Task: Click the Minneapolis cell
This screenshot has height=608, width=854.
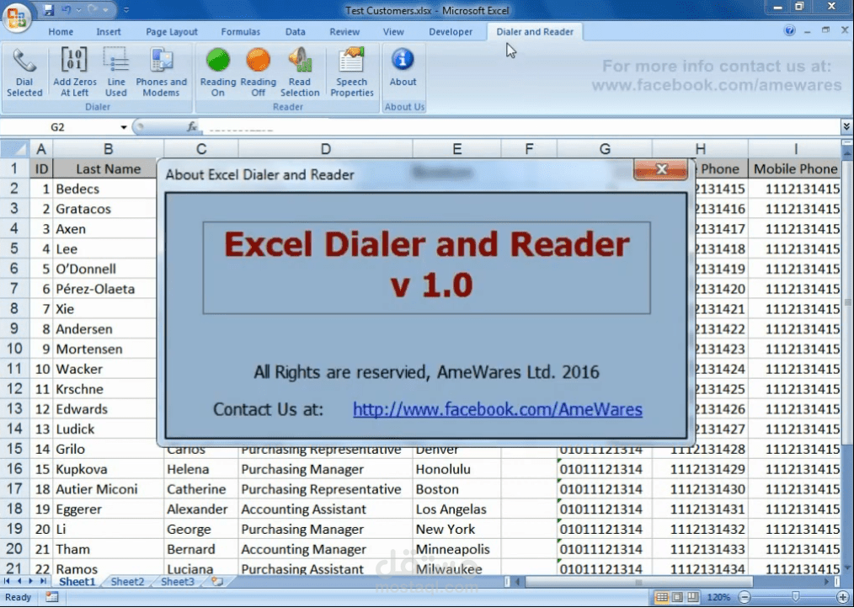Action: [x=456, y=549]
